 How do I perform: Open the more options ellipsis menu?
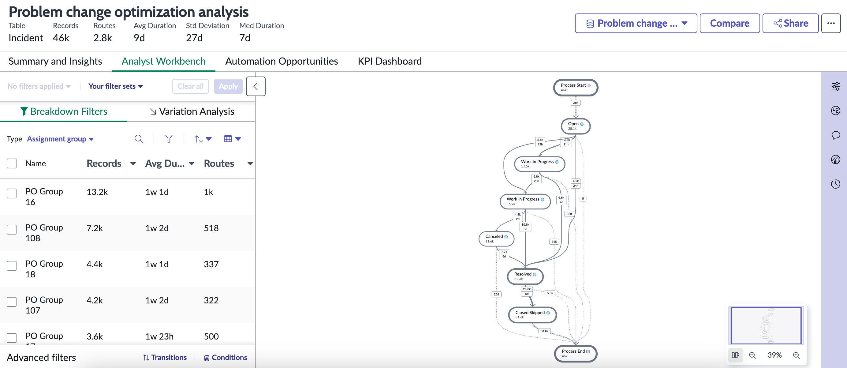point(830,23)
